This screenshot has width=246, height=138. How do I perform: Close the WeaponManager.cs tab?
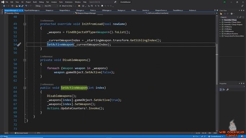click(22, 10)
